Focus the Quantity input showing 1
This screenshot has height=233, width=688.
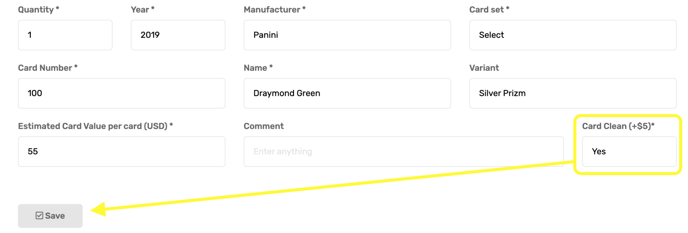tap(65, 35)
